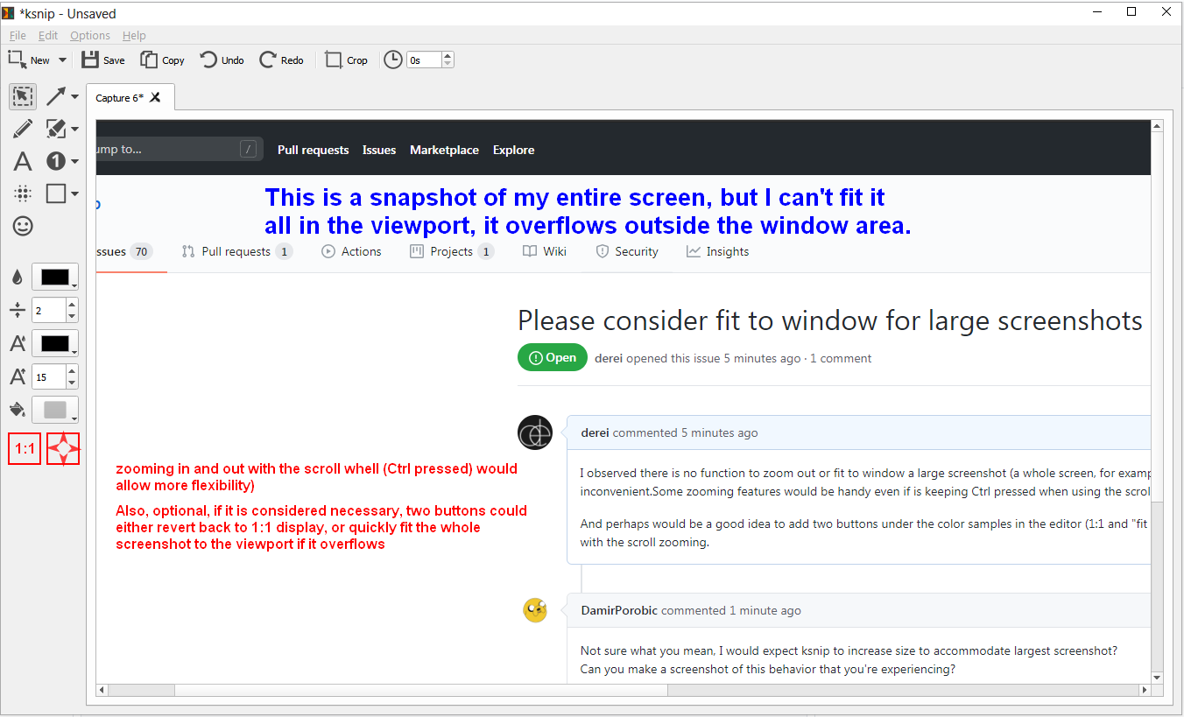
Task: Activate the Text tool
Action: tap(23, 161)
